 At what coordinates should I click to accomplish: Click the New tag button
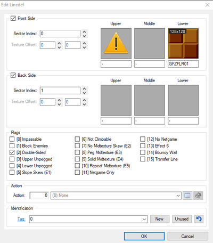(159, 219)
